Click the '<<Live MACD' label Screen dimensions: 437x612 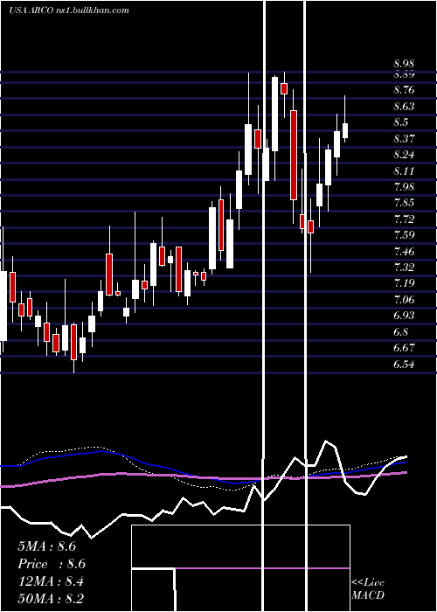tap(368, 588)
